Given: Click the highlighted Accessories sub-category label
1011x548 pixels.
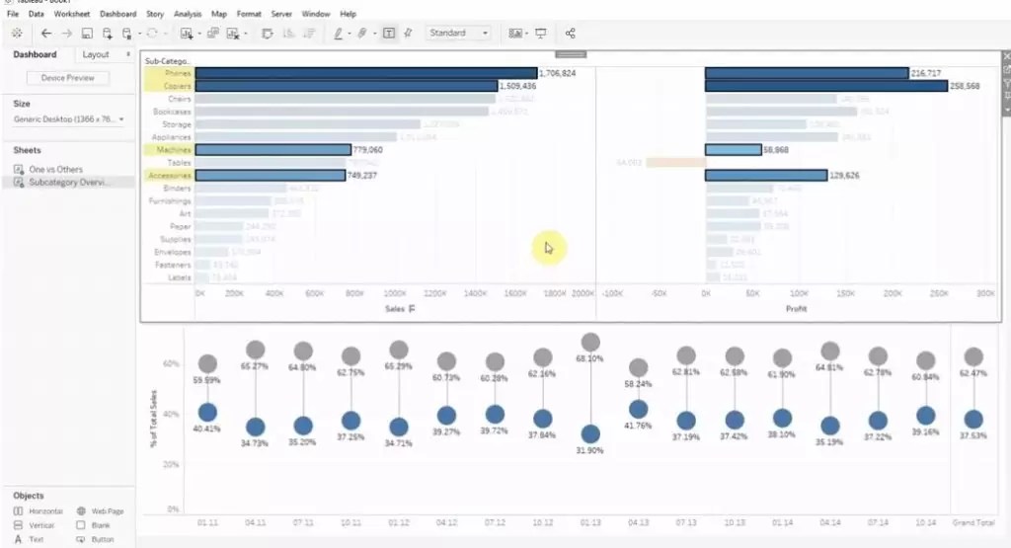Looking at the screenshot, I should (x=168, y=176).
